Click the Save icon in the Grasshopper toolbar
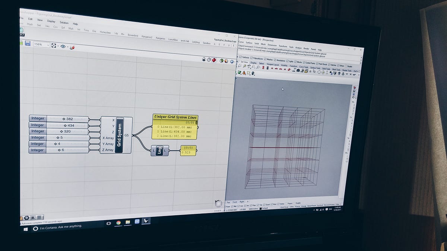 pyautogui.click(x=28, y=44)
